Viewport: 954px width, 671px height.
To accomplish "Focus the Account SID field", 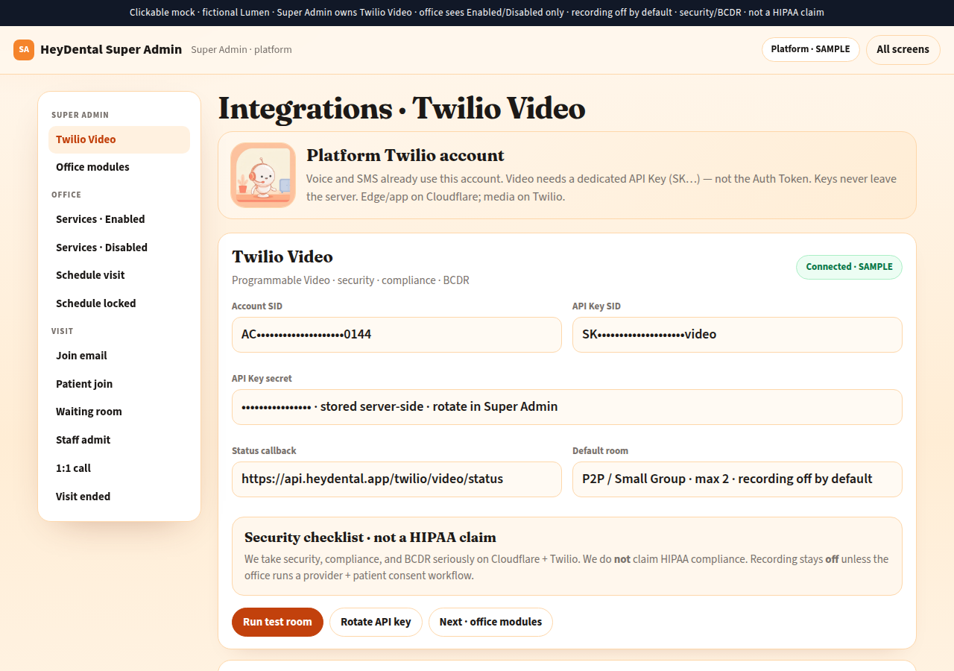I will tap(397, 335).
